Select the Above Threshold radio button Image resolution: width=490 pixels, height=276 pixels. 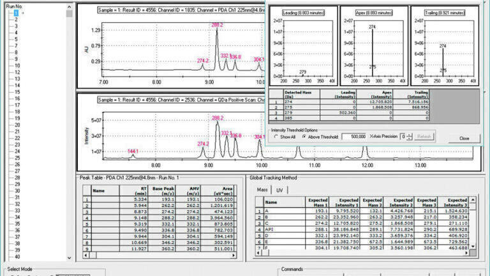tap(304, 137)
